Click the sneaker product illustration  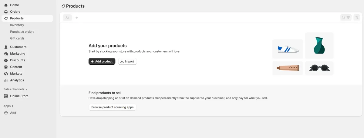(x=288, y=49)
